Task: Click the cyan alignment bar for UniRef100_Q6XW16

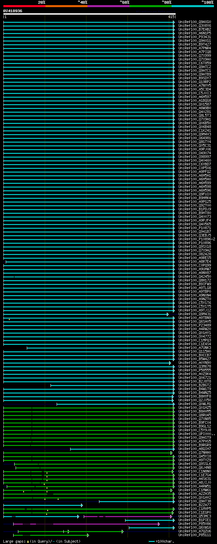Action: 152,528
